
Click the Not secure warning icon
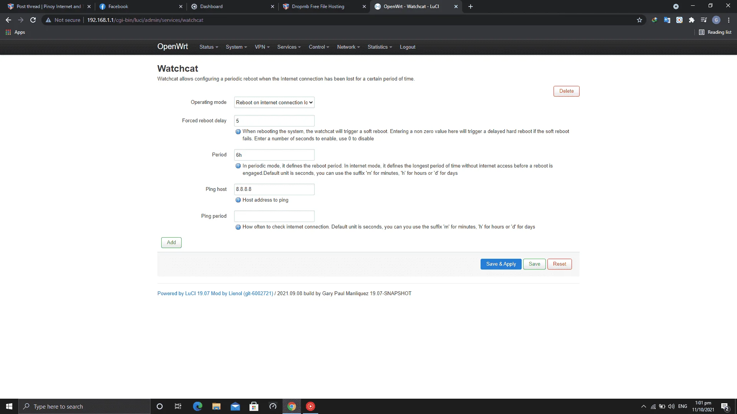coord(48,20)
